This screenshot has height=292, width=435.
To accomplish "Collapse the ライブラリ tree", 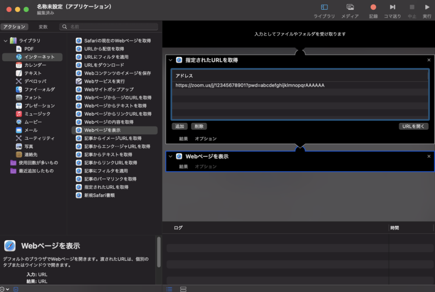I will 6,41.
